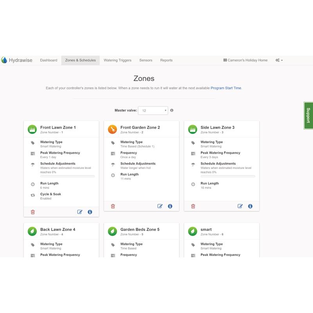View info for Front Garden Zone 2
The height and width of the screenshot is (313, 313).
(x=170, y=206)
